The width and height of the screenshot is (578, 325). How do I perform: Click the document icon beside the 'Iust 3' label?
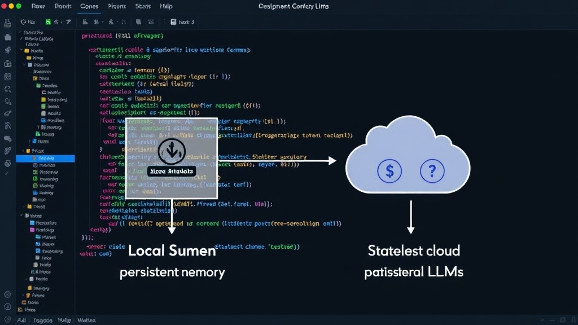coord(173,22)
